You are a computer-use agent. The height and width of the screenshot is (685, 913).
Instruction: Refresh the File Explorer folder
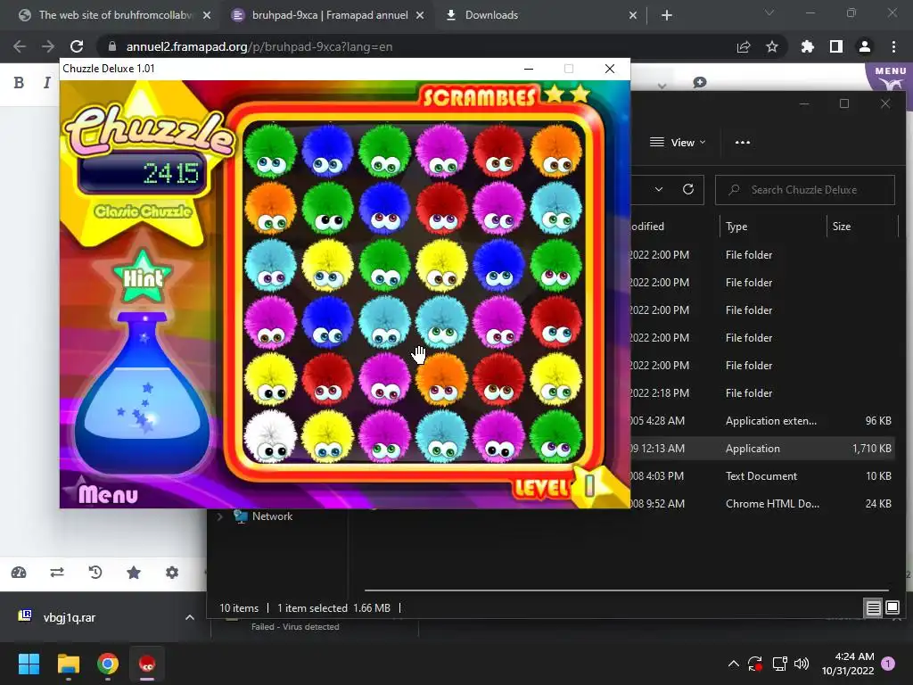pos(687,189)
